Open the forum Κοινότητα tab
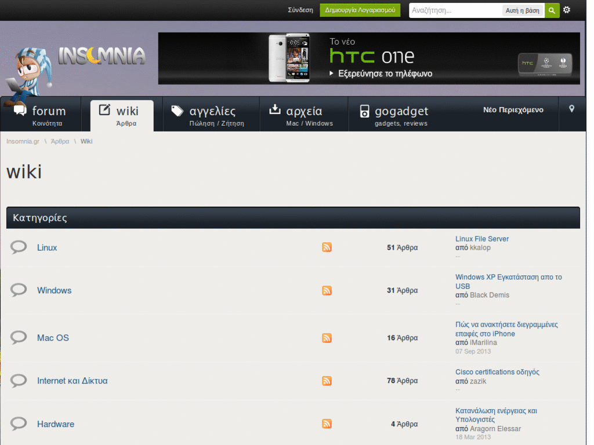 pos(41,115)
